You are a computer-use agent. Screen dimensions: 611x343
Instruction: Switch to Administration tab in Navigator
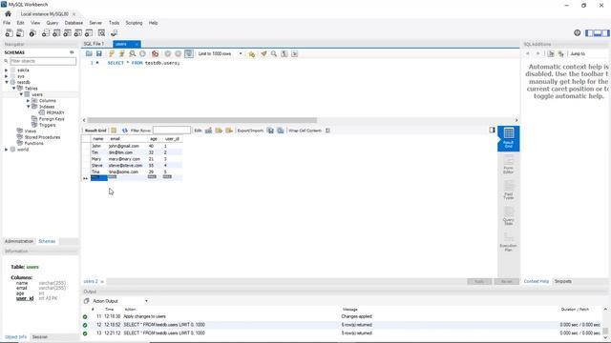[x=19, y=241]
